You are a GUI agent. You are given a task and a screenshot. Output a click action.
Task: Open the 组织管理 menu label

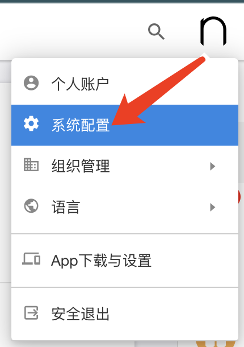[81, 166]
